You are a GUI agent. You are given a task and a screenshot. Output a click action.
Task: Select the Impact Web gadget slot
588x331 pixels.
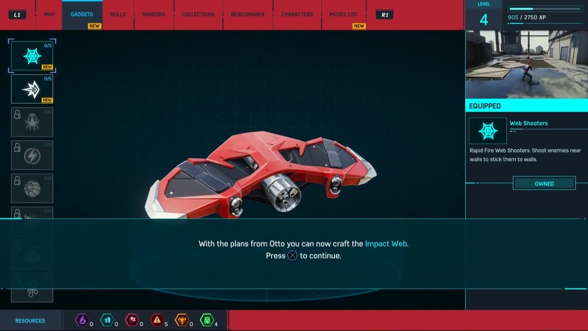tap(32, 89)
